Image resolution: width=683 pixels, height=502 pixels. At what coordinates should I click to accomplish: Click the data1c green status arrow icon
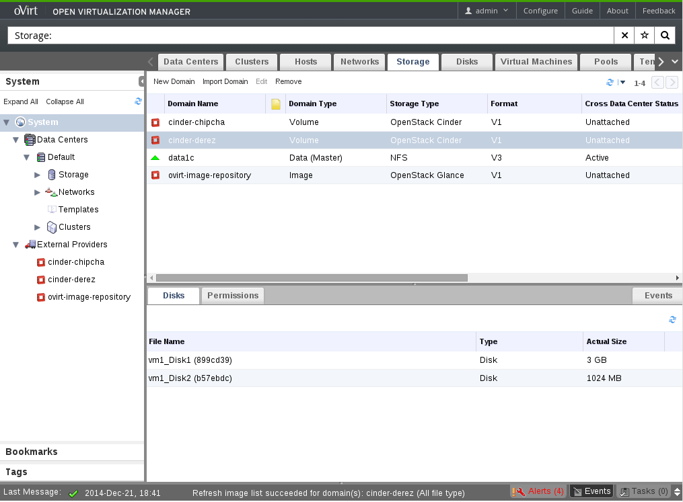pos(155,158)
